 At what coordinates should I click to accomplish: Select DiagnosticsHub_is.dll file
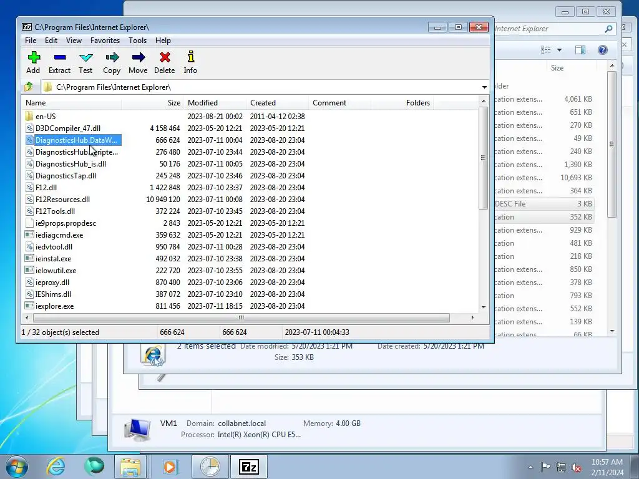pos(71,164)
